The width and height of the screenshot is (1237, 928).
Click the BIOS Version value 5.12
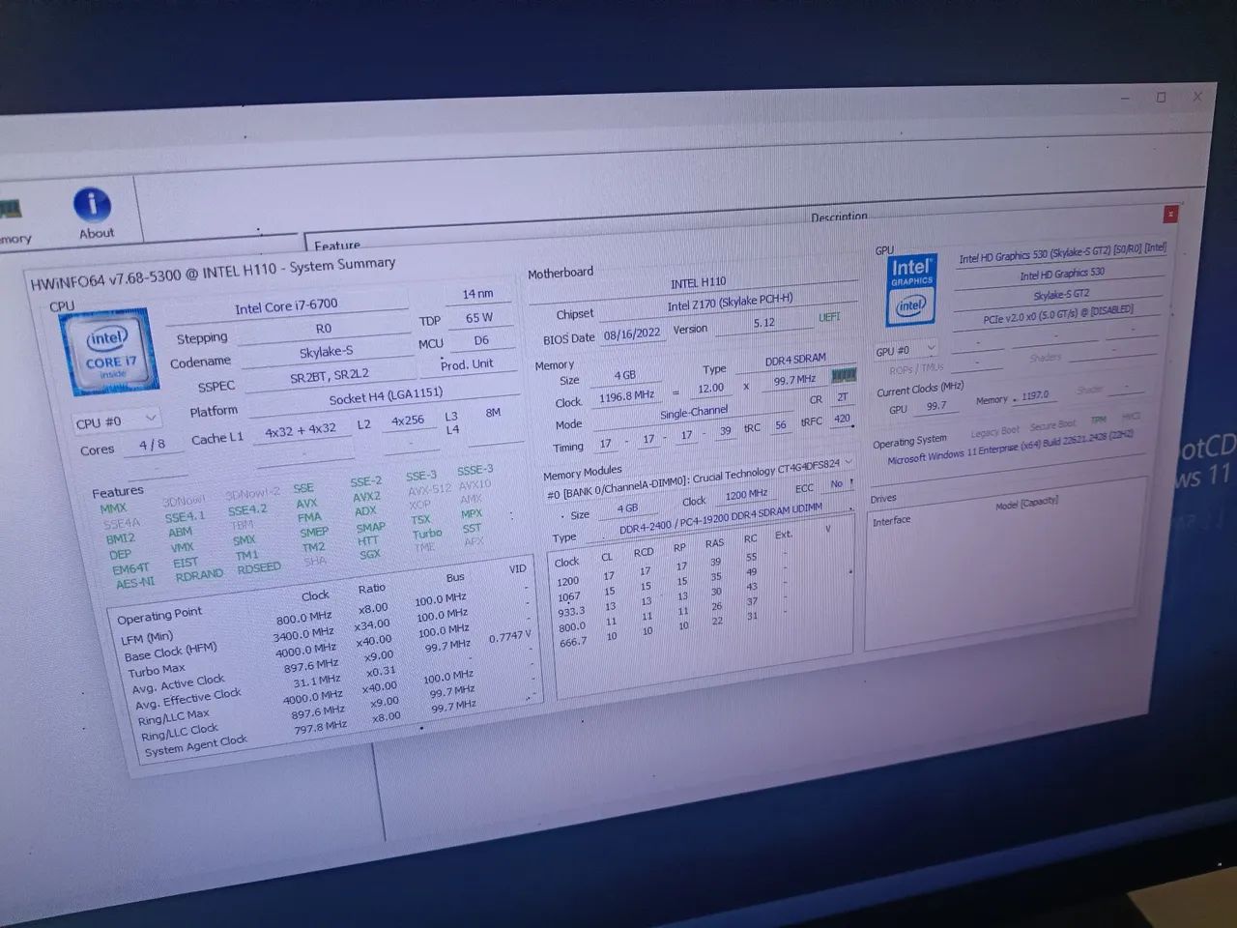(763, 323)
